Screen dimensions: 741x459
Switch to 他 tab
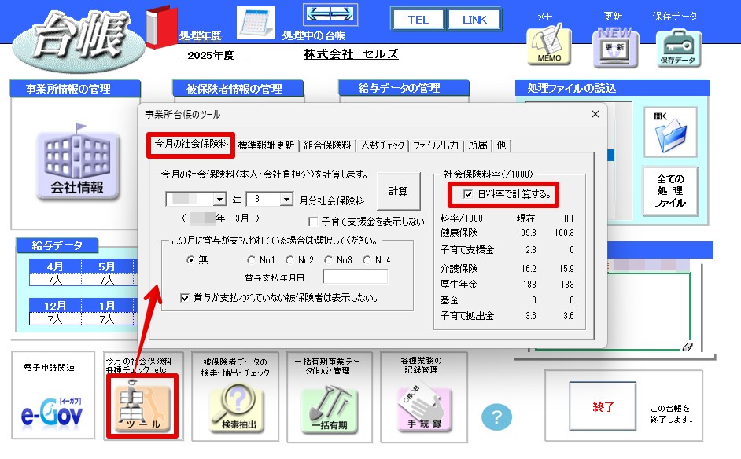click(x=501, y=145)
